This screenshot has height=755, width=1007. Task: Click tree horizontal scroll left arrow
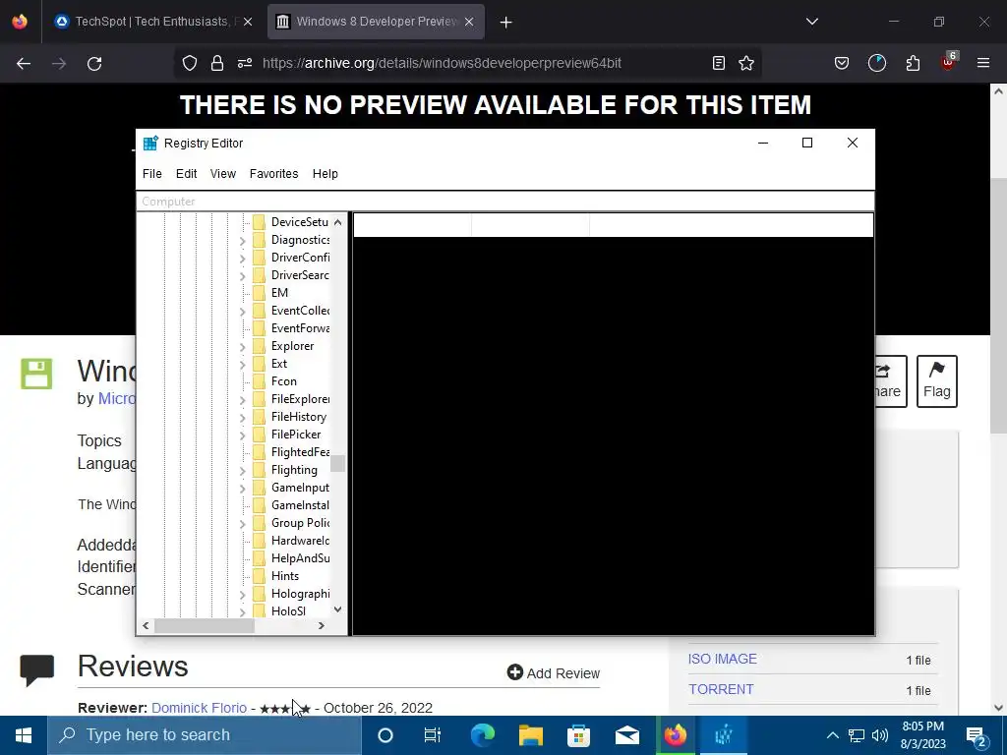[146, 626]
